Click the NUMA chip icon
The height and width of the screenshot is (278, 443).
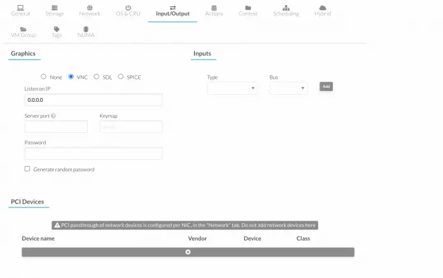point(86,29)
